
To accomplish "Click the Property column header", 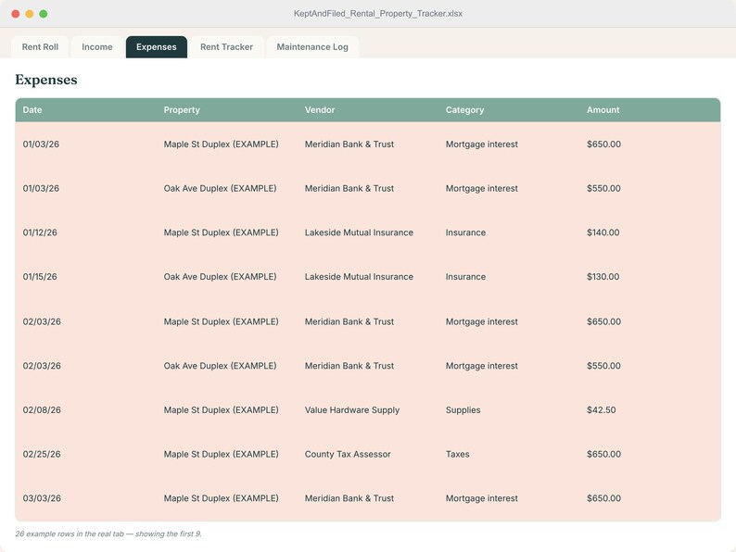I will [182, 109].
